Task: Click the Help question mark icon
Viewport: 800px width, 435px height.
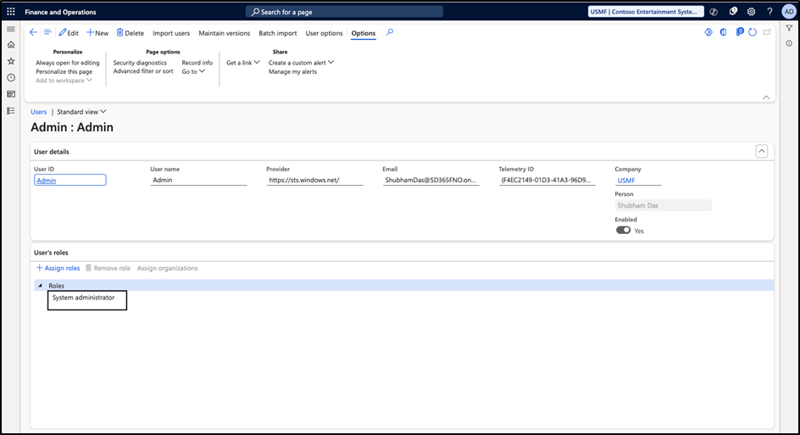Action: pyautogui.click(x=769, y=12)
